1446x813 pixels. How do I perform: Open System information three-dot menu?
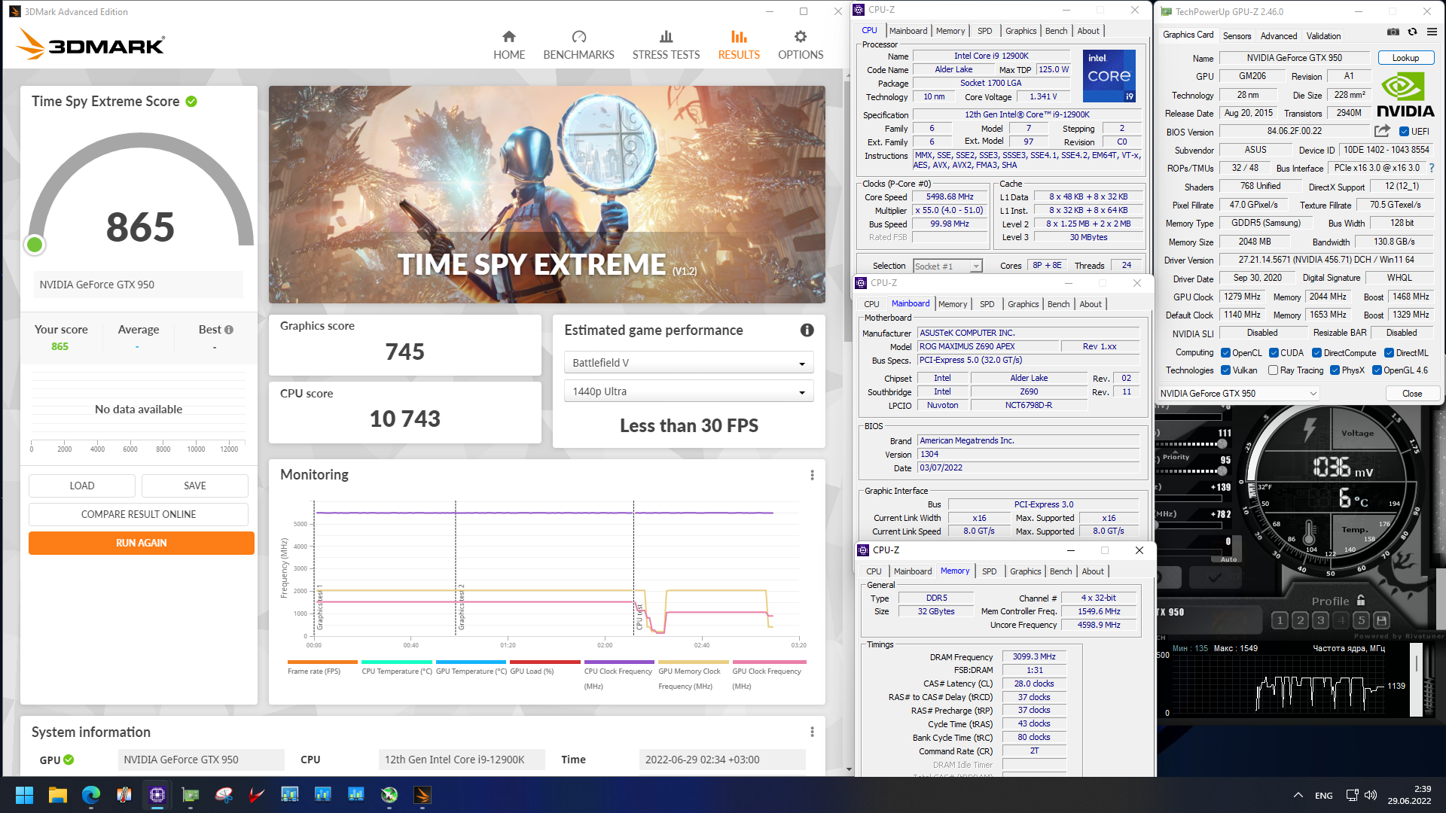[812, 732]
